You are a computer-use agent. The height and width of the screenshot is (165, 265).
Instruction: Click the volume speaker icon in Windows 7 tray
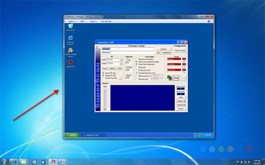tap(249, 162)
